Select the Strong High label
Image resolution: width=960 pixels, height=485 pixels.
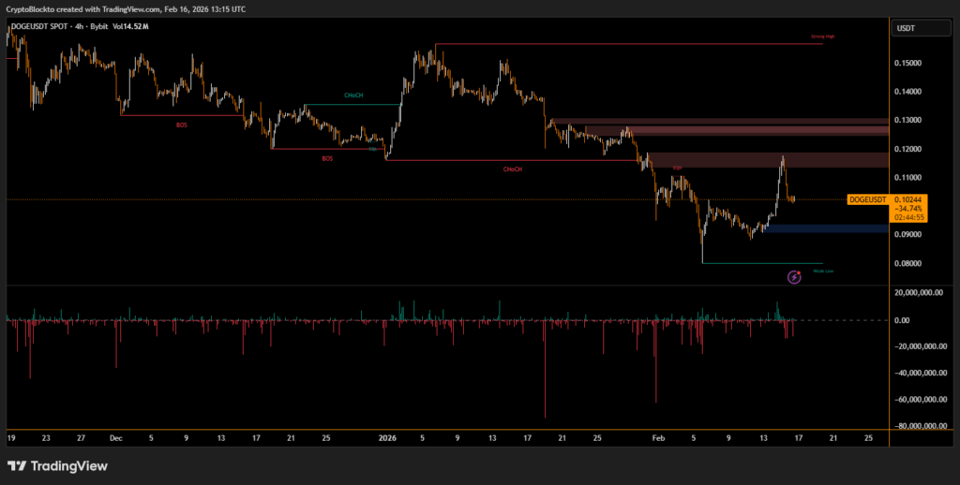click(x=822, y=37)
